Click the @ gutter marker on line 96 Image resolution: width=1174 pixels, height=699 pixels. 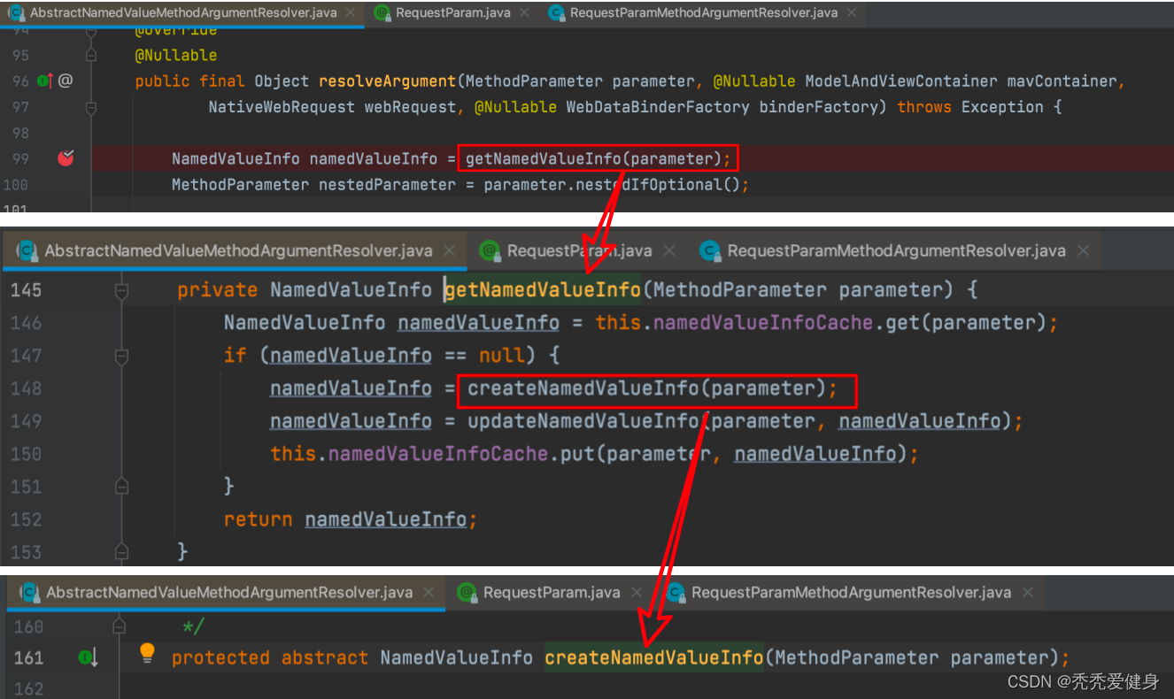[66, 81]
